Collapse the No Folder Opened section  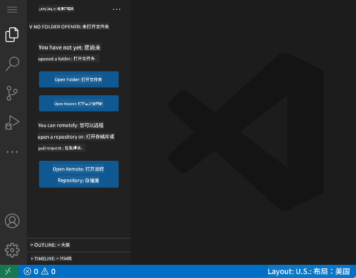(69, 26)
